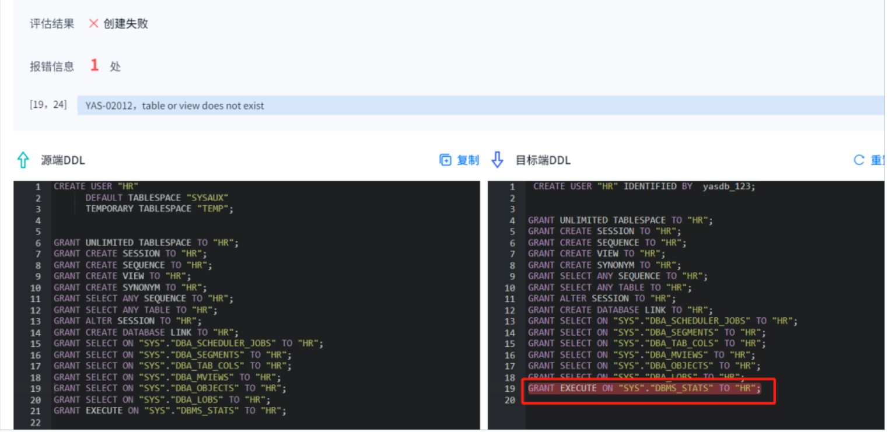This screenshot has width=888, height=432.
Task: Click target line with DBA_SEGMENTS
Action: (x=647, y=332)
